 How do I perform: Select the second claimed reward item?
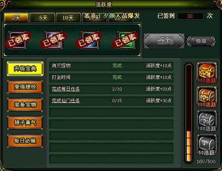54,40
